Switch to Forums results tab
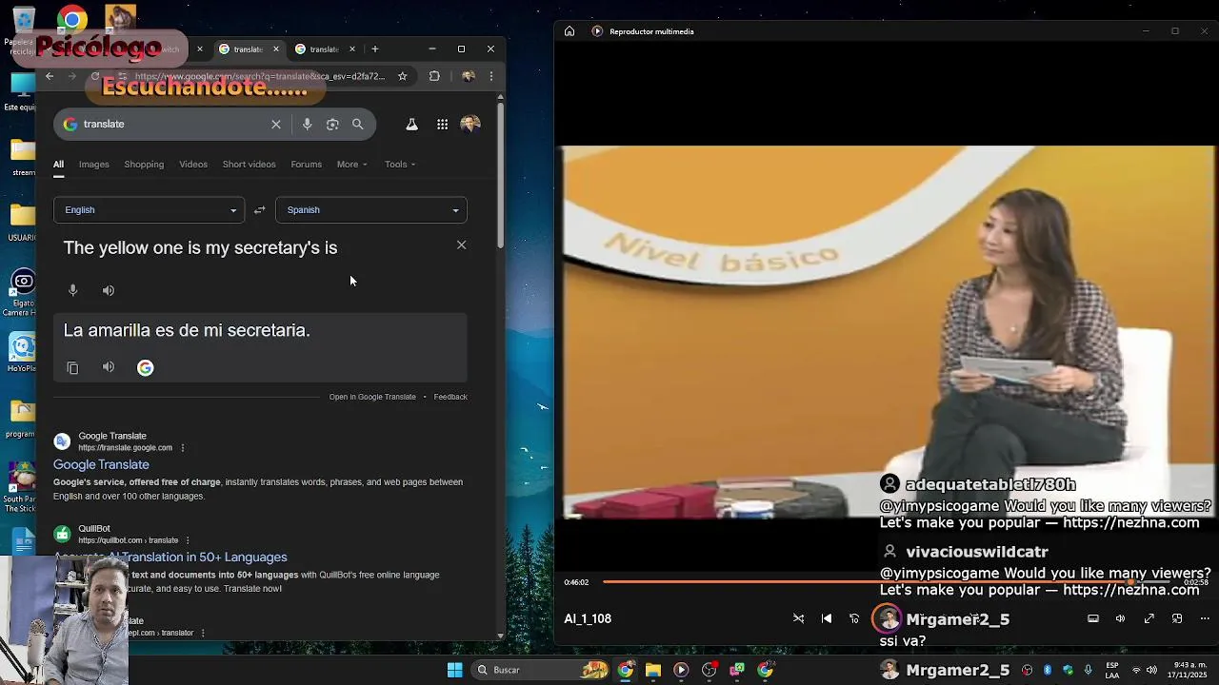The width and height of the screenshot is (1219, 685). pos(306,165)
